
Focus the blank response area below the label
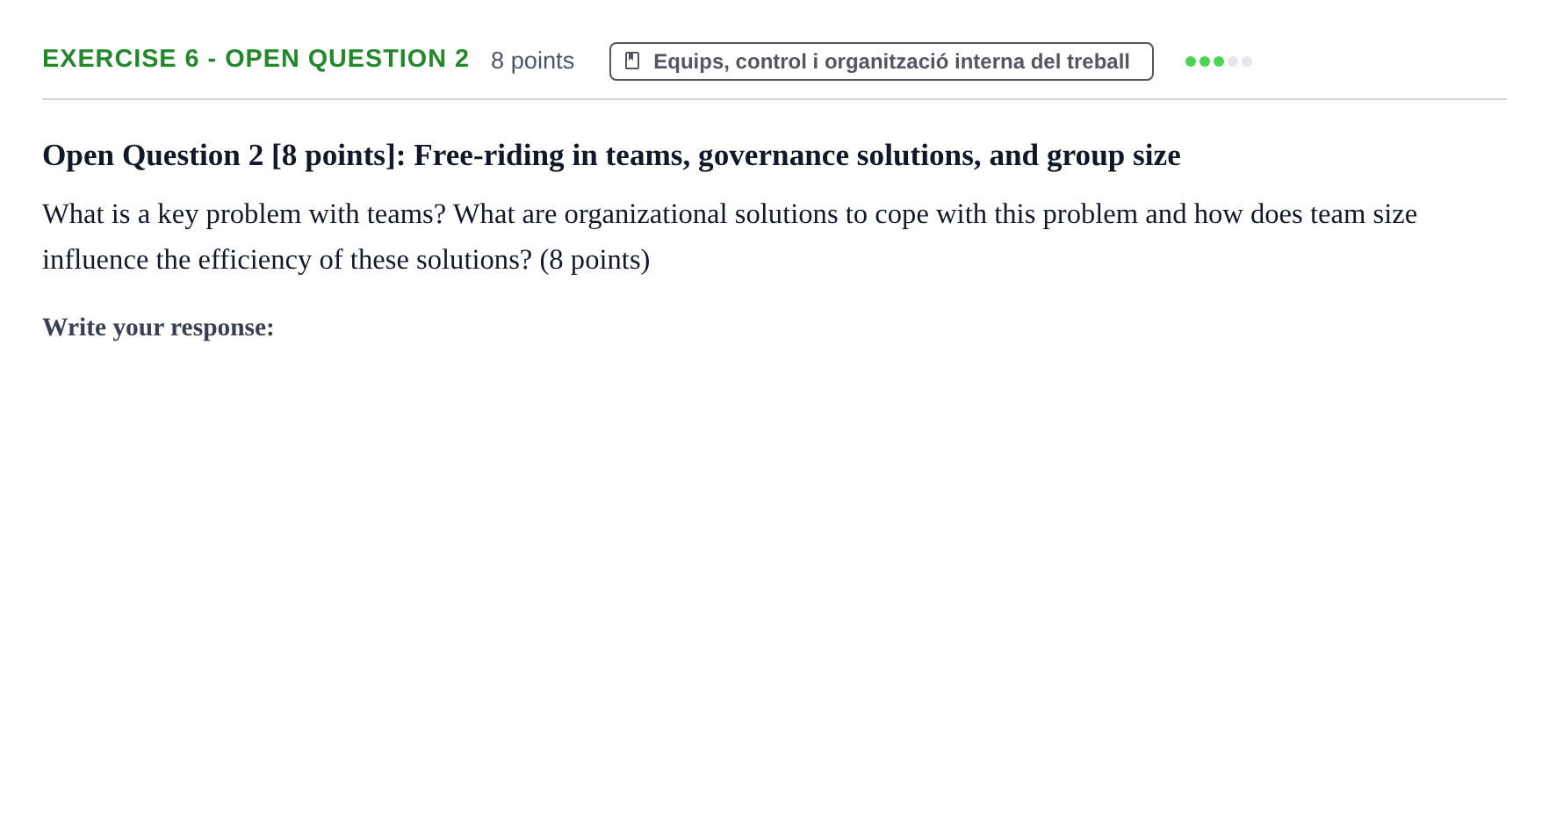tap(773, 571)
